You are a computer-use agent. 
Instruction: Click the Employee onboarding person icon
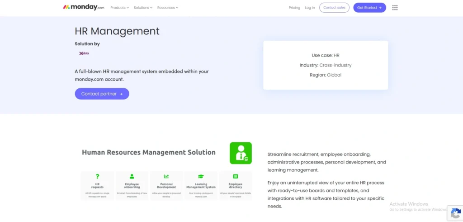(132, 176)
